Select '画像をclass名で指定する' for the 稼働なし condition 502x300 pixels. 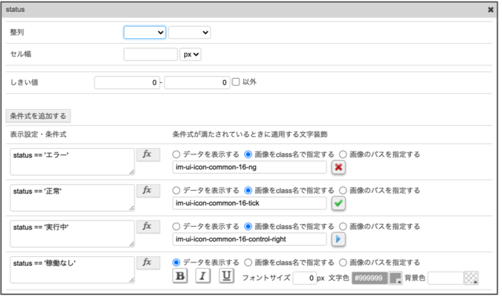click(248, 262)
